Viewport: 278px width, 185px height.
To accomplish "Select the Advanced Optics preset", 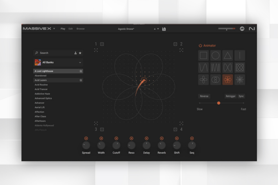I will [x=58, y=98].
